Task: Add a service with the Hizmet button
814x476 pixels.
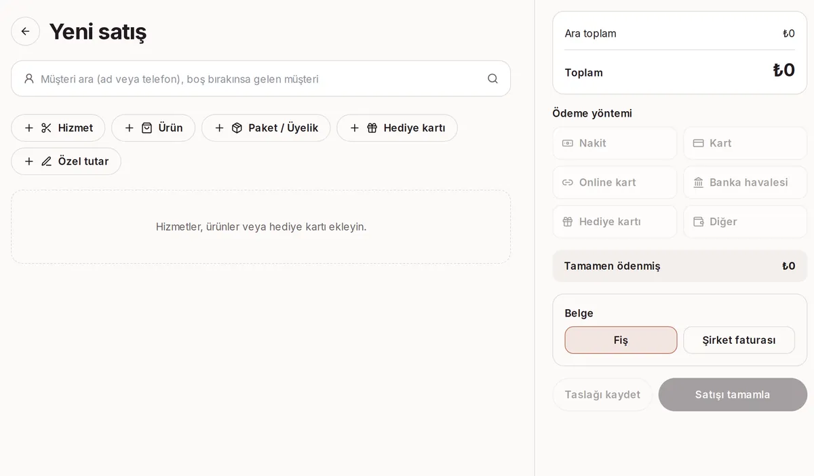Action: click(x=58, y=128)
